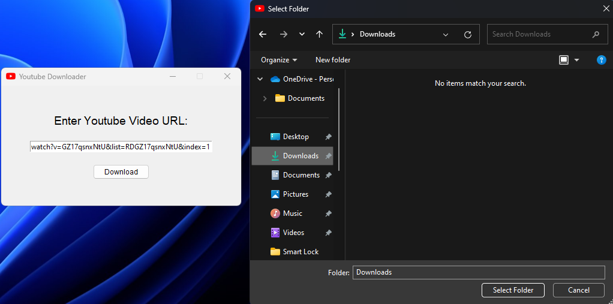The height and width of the screenshot is (304, 613).
Task: Open Help with blue question mark icon
Action: (601, 60)
